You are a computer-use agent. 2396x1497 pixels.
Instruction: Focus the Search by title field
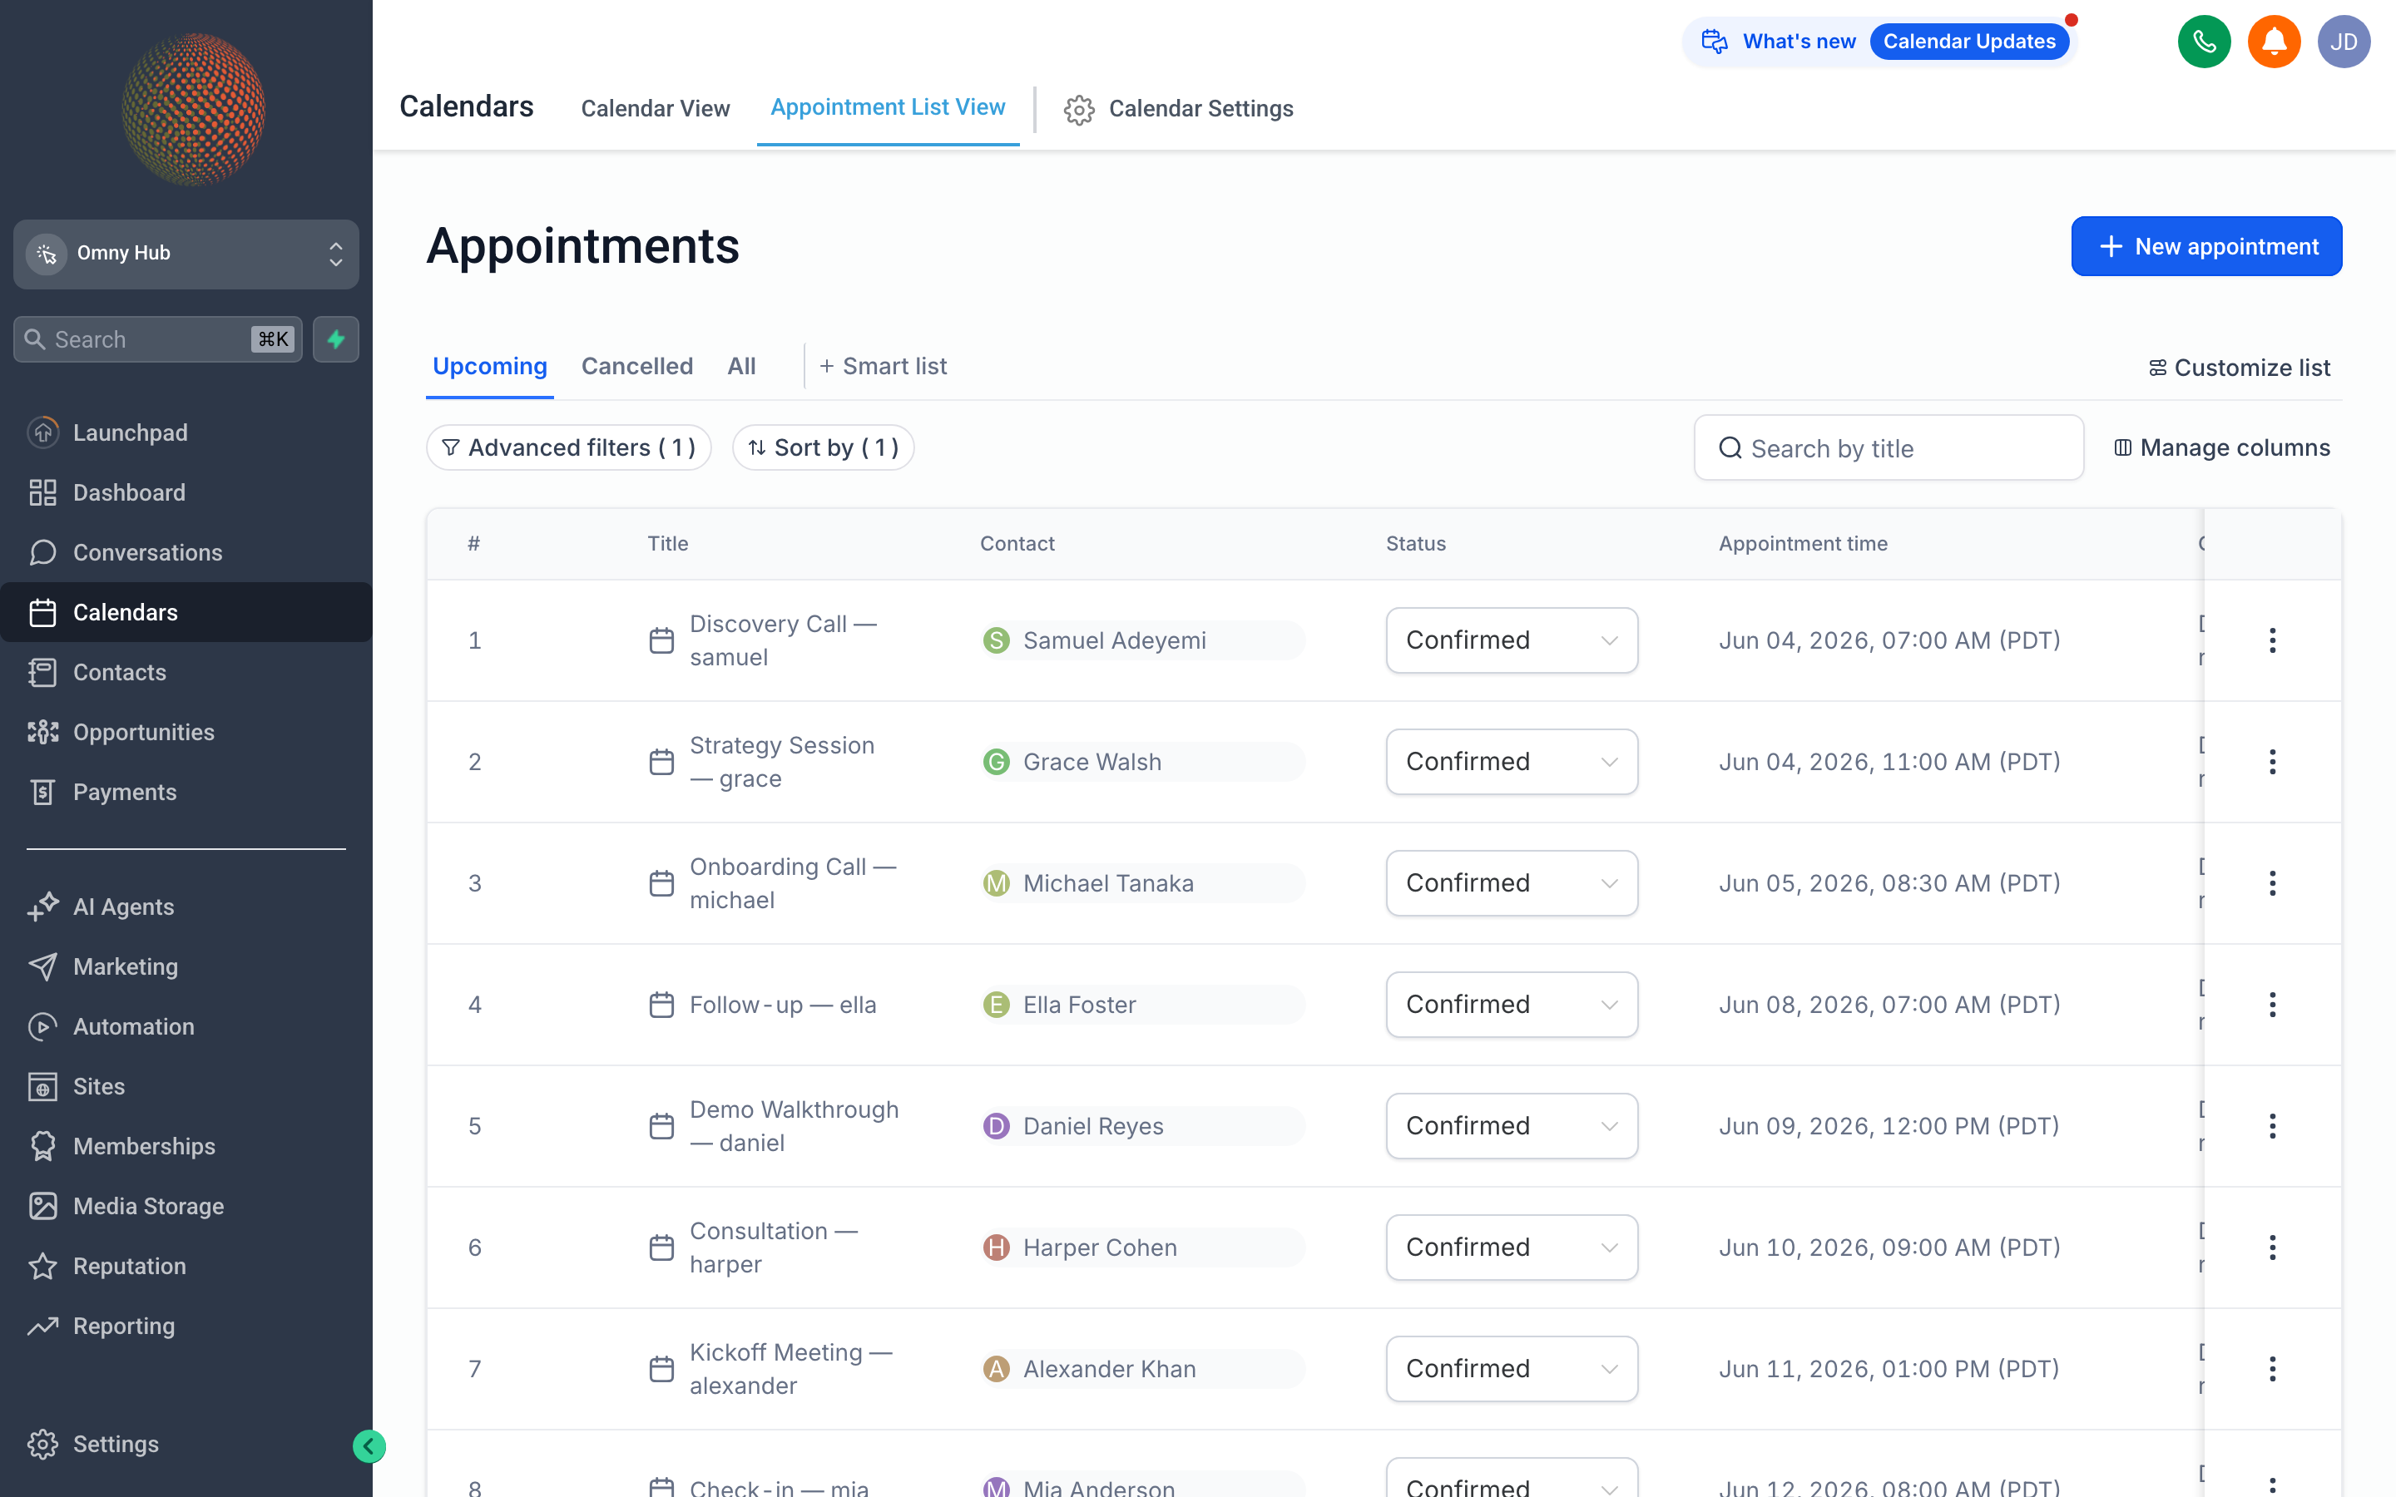click(1888, 447)
